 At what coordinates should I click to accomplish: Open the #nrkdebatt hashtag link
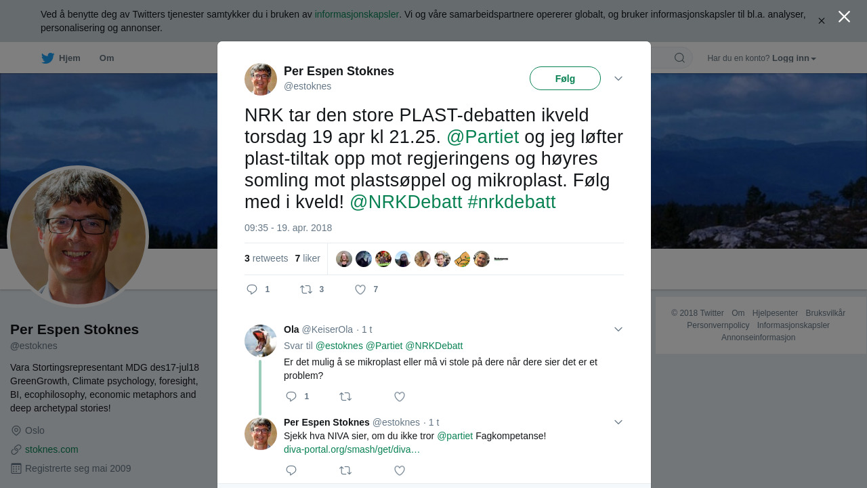[x=511, y=202]
